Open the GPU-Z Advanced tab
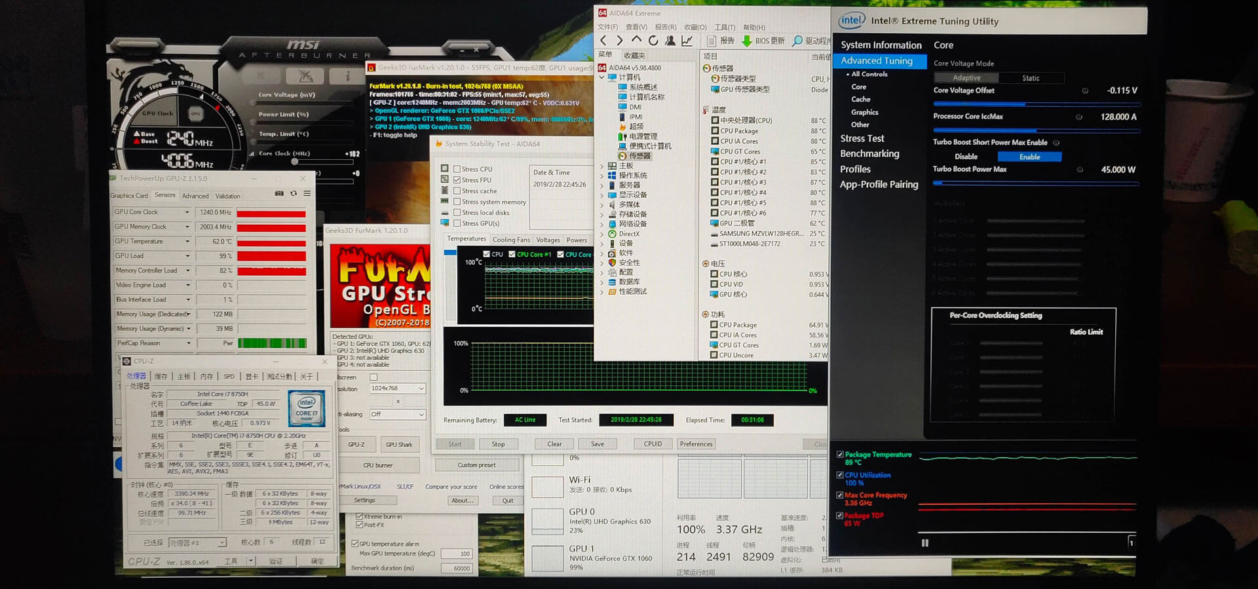Screen dimensions: 1258x589 195,196
